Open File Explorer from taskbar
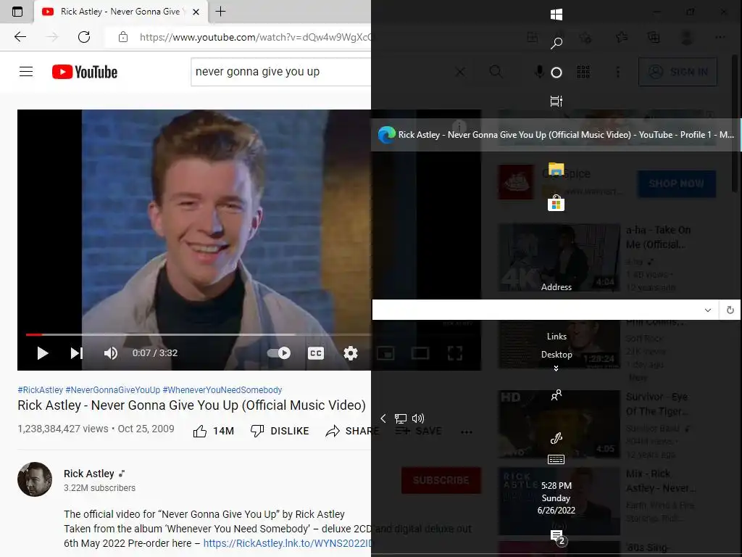Viewport: 742px width, 557px height. click(x=556, y=169)
